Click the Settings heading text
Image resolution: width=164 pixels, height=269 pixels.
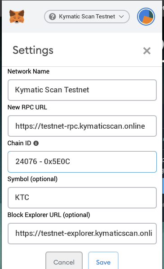[x=33, y=50]
